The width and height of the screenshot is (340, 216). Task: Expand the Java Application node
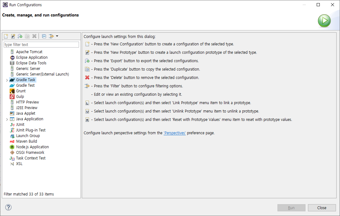[x=7, y=119]
